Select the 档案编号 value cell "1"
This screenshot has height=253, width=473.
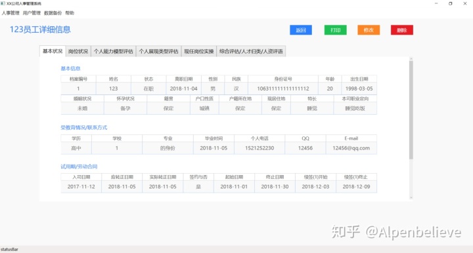pyautogui.click(x=78, y=88)
